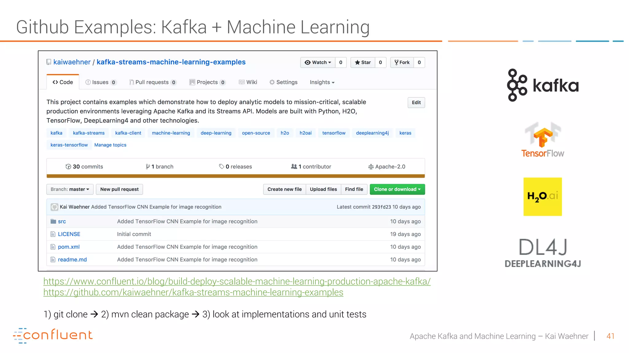
Task: Open the Apache-2.0 license link
Action: tap(387, 167)
